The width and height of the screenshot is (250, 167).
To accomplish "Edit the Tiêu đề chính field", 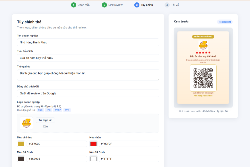I will pyautogui.click(x=88, y=58).
